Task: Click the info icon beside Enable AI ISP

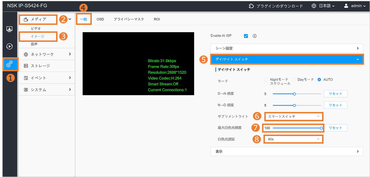Action: (x=254, y=36)
